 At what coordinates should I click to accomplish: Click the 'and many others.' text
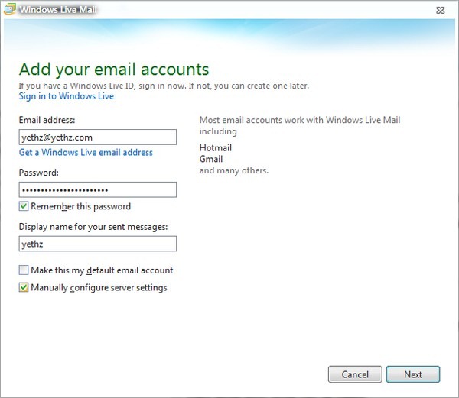pos(233,170)
